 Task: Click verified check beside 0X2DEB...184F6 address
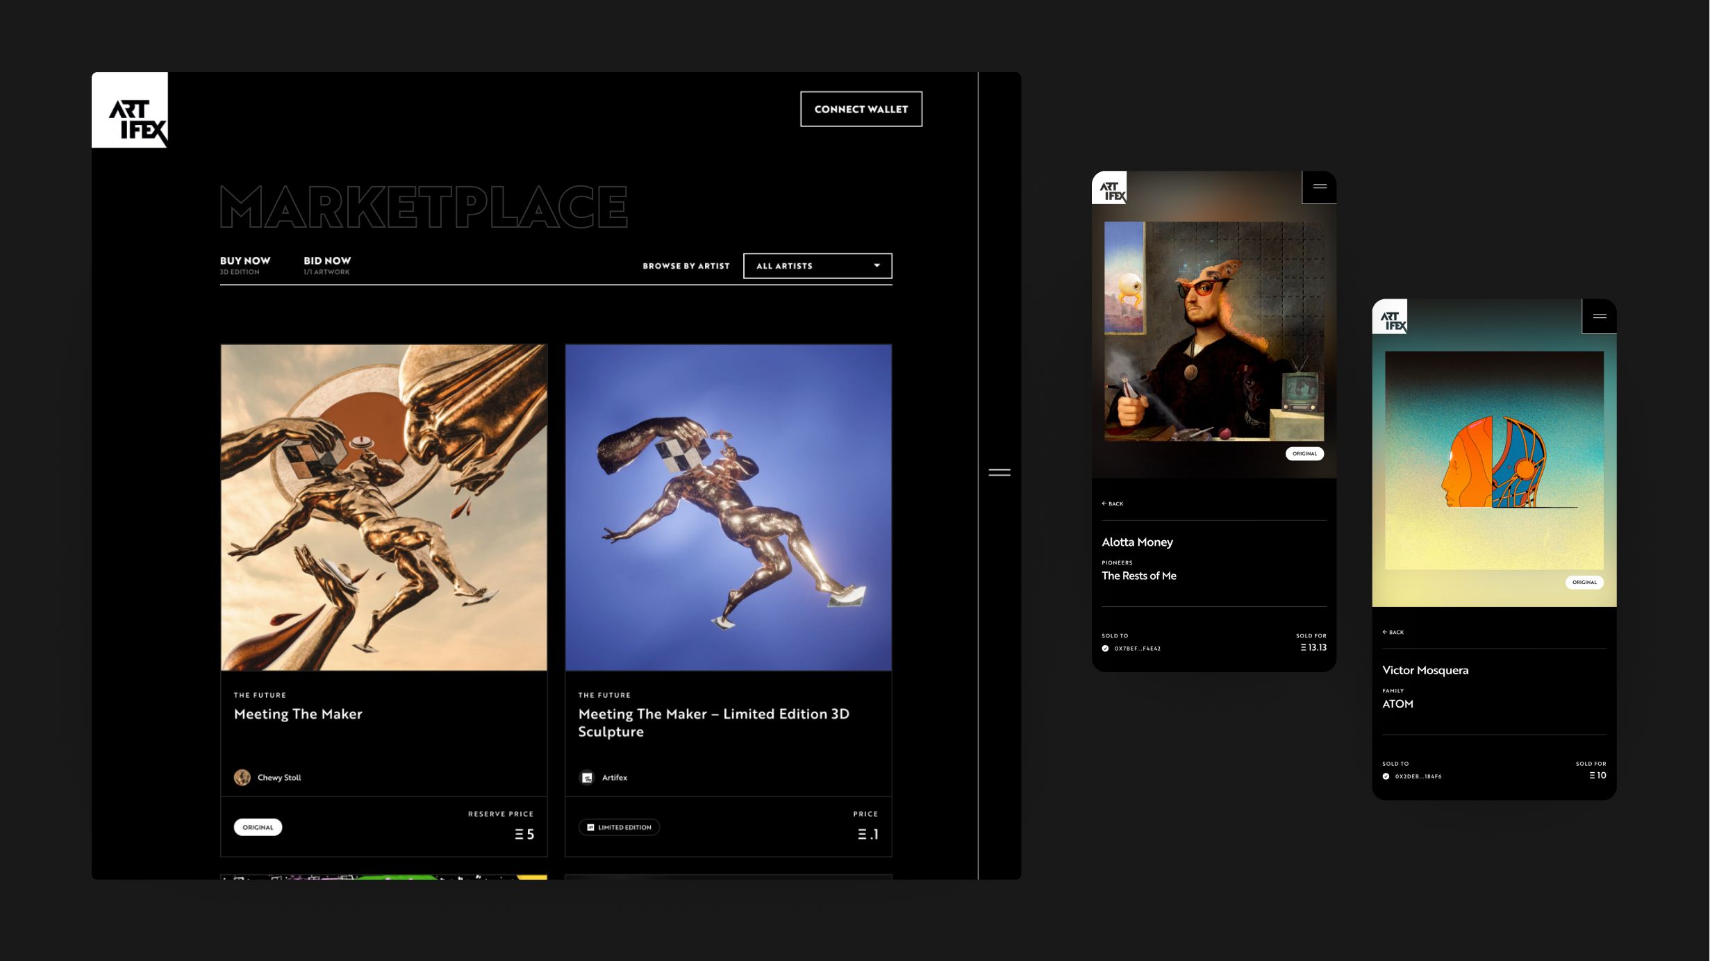[x=1386, y=776]
